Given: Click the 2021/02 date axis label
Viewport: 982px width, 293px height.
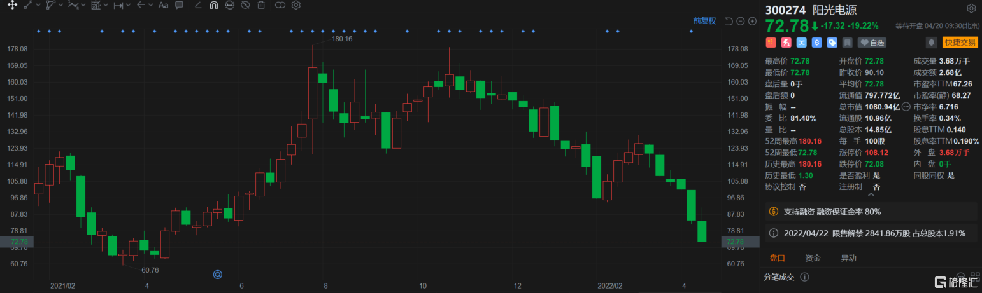Looking at the screenshot, I should [62, 286].
